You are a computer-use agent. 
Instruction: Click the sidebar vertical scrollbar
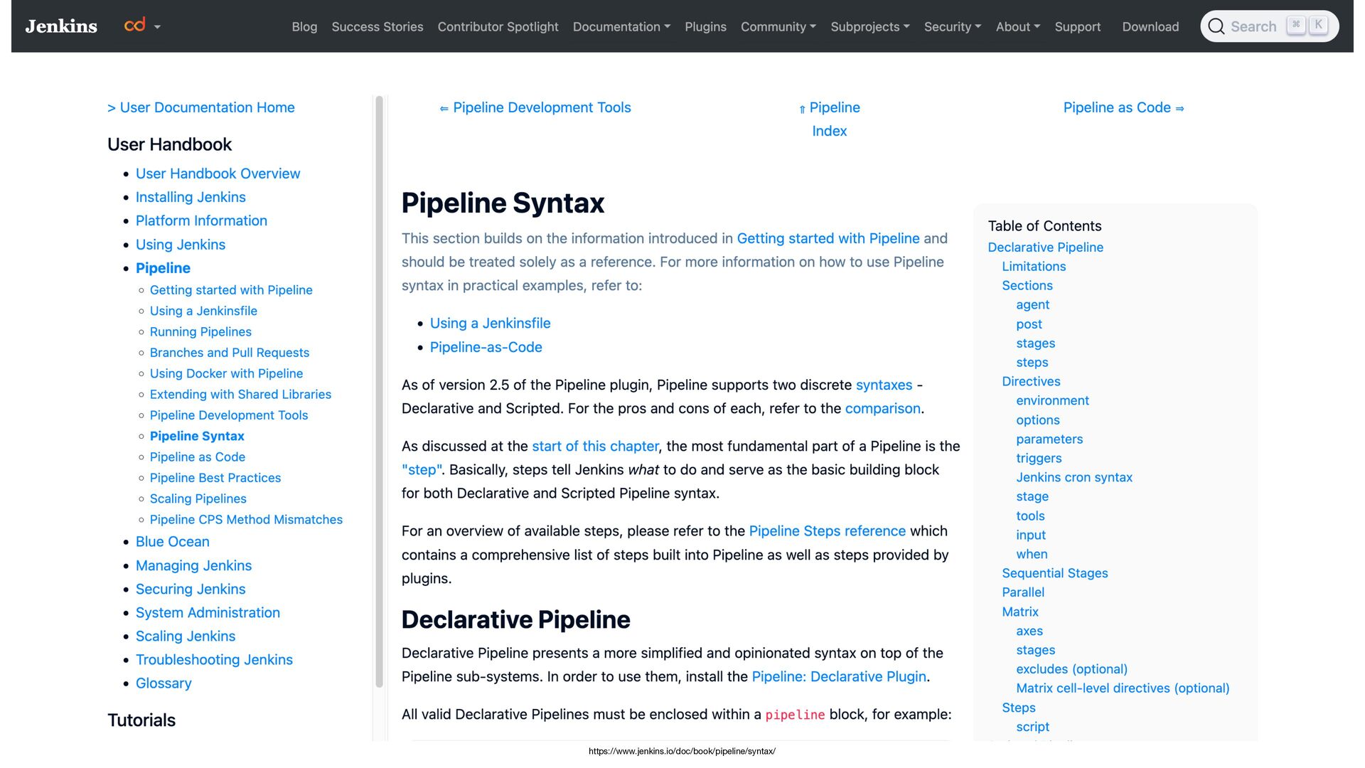click(x=379, y=391)
